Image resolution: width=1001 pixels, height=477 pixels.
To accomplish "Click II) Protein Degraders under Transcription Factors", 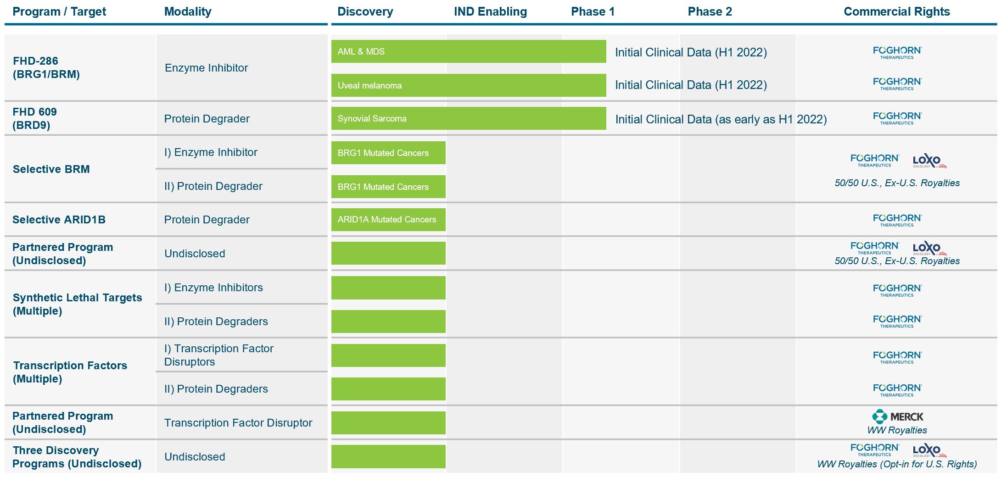I will click(216, 389).
